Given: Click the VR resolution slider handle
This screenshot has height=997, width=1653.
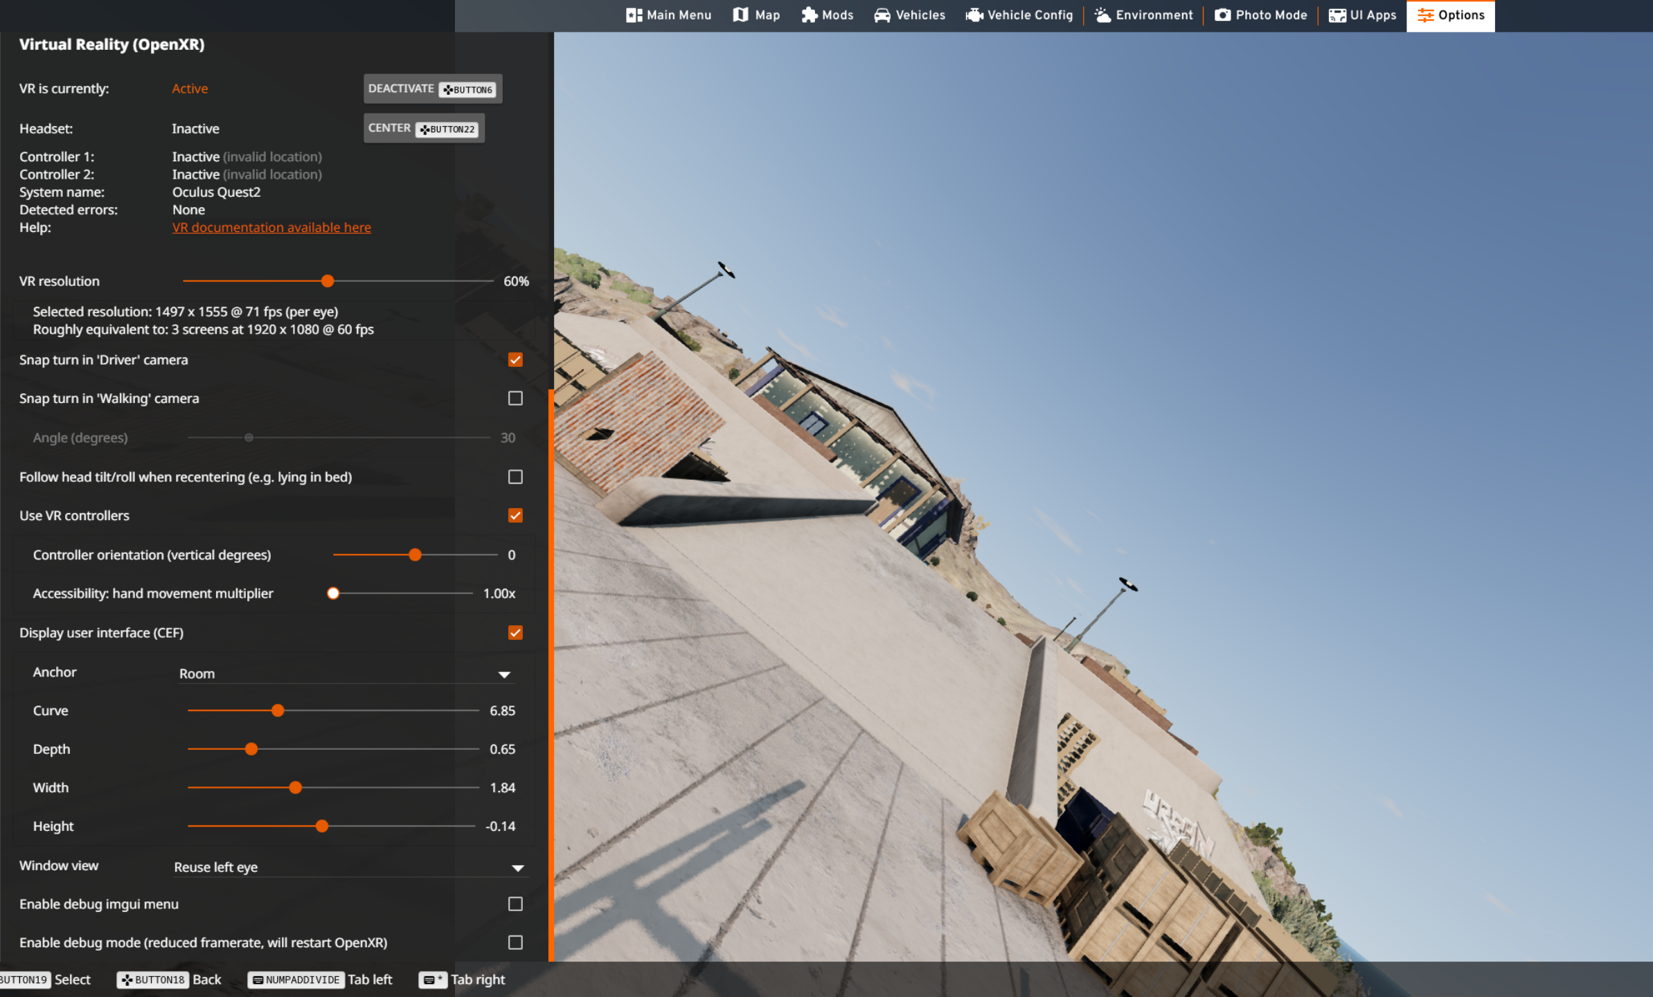Looking at the screenshot, I should tap(328, 281).
